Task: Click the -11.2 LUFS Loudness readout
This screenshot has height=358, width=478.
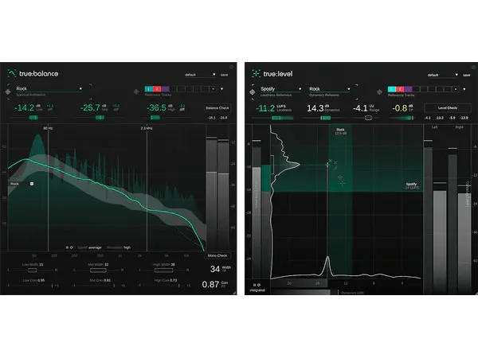Action: point(265,108)
